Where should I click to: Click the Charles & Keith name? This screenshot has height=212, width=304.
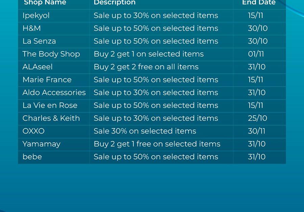click(51, 118)
